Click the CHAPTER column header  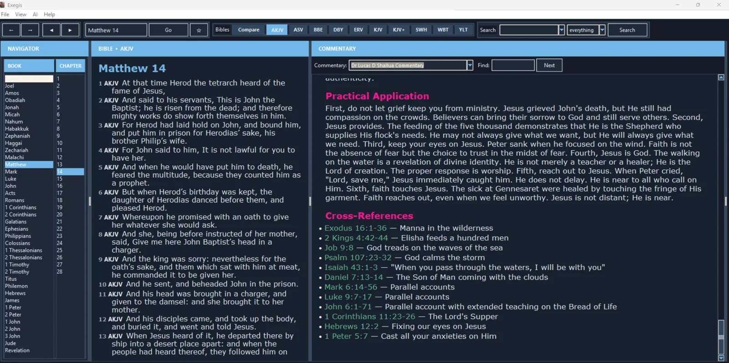click(x=70, y=66)
